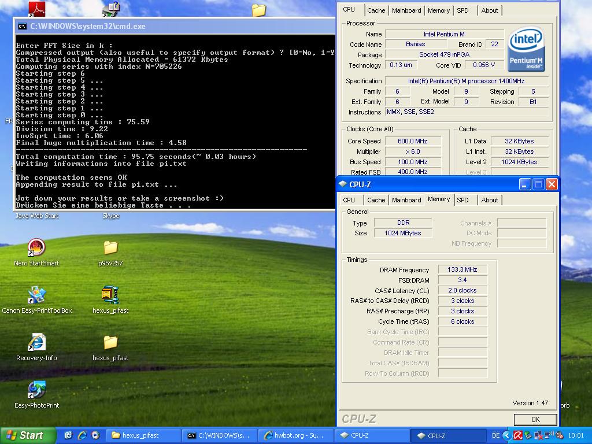The height and width of the screenshot is (444, 592).
Task: Click Multiplier value 'x 6.0'
Action: 413,151
